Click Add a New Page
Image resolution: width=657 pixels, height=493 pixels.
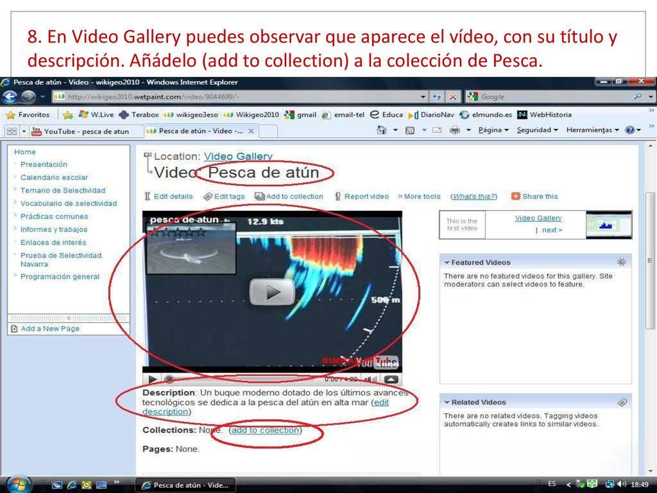[x=50, y=329]
